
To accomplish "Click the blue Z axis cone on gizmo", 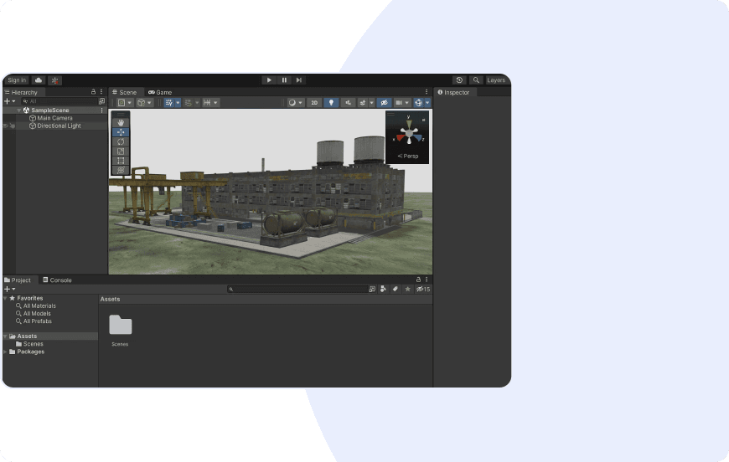I will [x=418, y=137].
